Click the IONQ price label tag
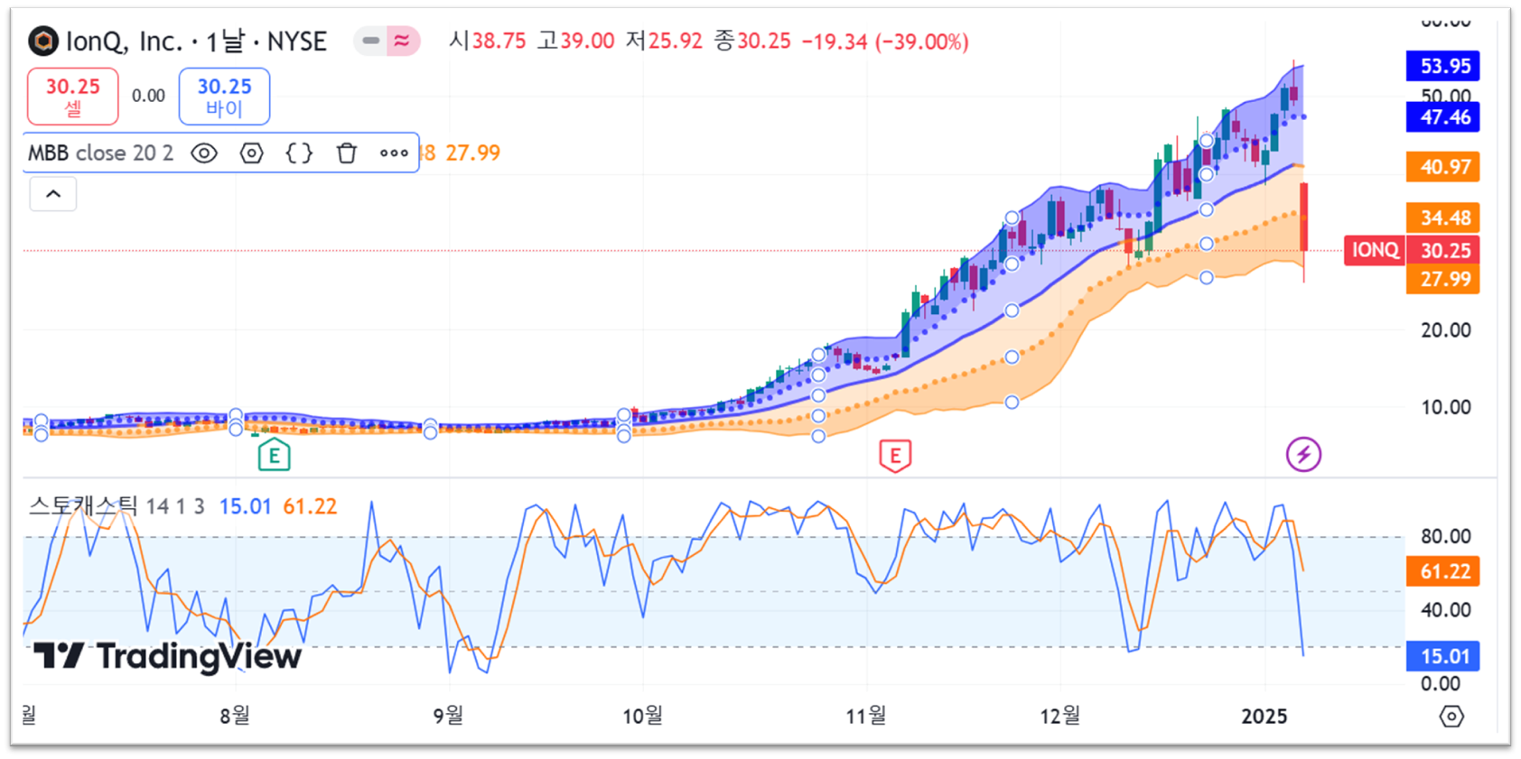 click(x=1375, y=250)
